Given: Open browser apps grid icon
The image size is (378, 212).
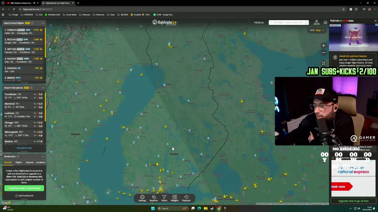Looking at the screenshot, I should tap(3, 15).
